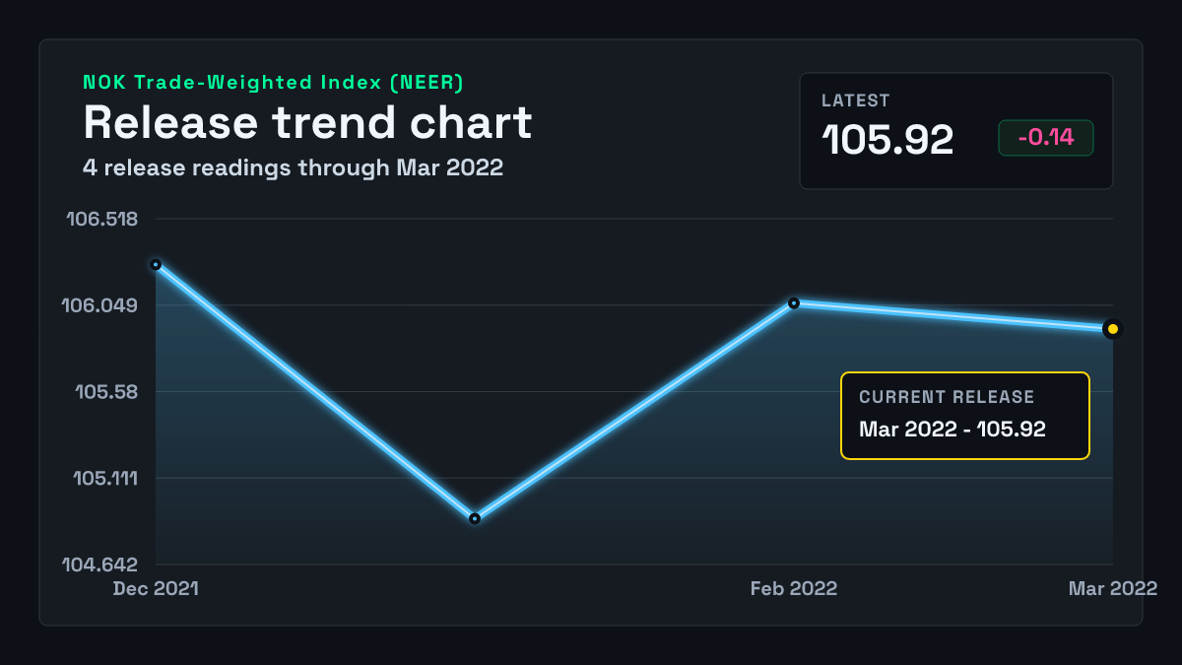
Task: Select the "Mar 2022" x-axis label
Action: 1113,588
